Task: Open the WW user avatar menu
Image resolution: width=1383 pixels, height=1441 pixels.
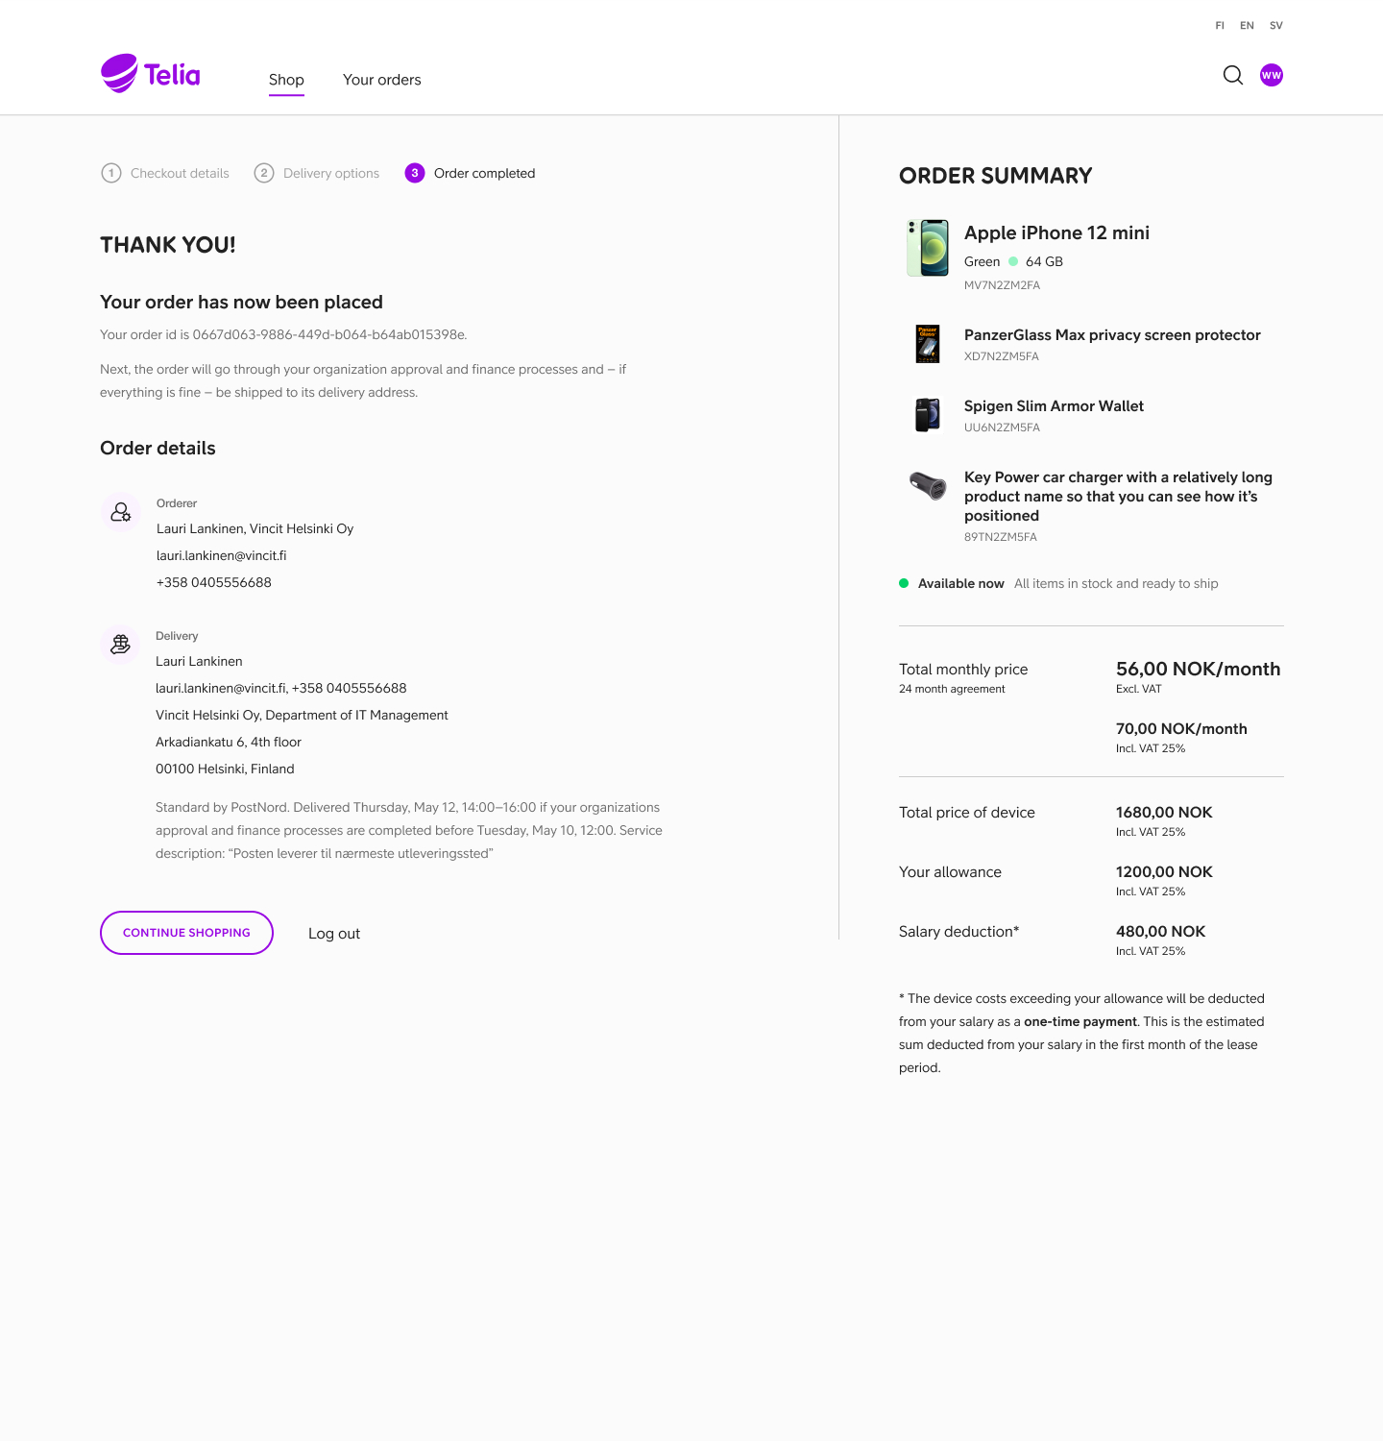Action: [1272, 75]
